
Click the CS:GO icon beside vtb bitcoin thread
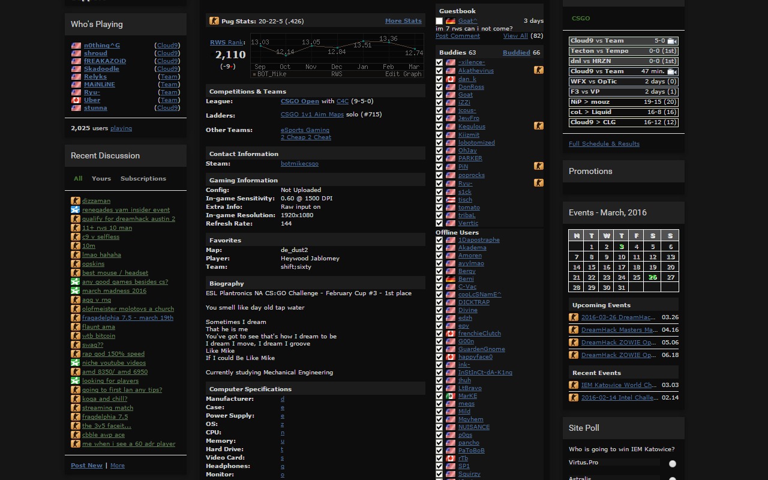(75, 336)
